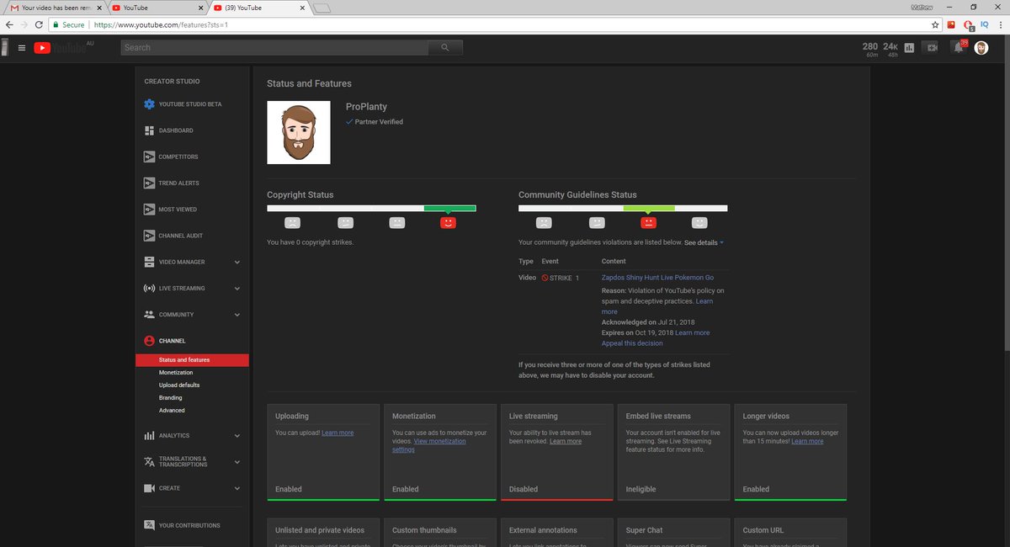Go back with the browser back arrow
Screen dimensions: 1010x547
coord(9,25)
